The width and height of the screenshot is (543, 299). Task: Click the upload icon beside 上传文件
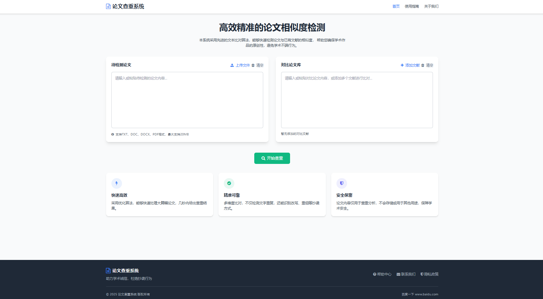coord(232,65)
